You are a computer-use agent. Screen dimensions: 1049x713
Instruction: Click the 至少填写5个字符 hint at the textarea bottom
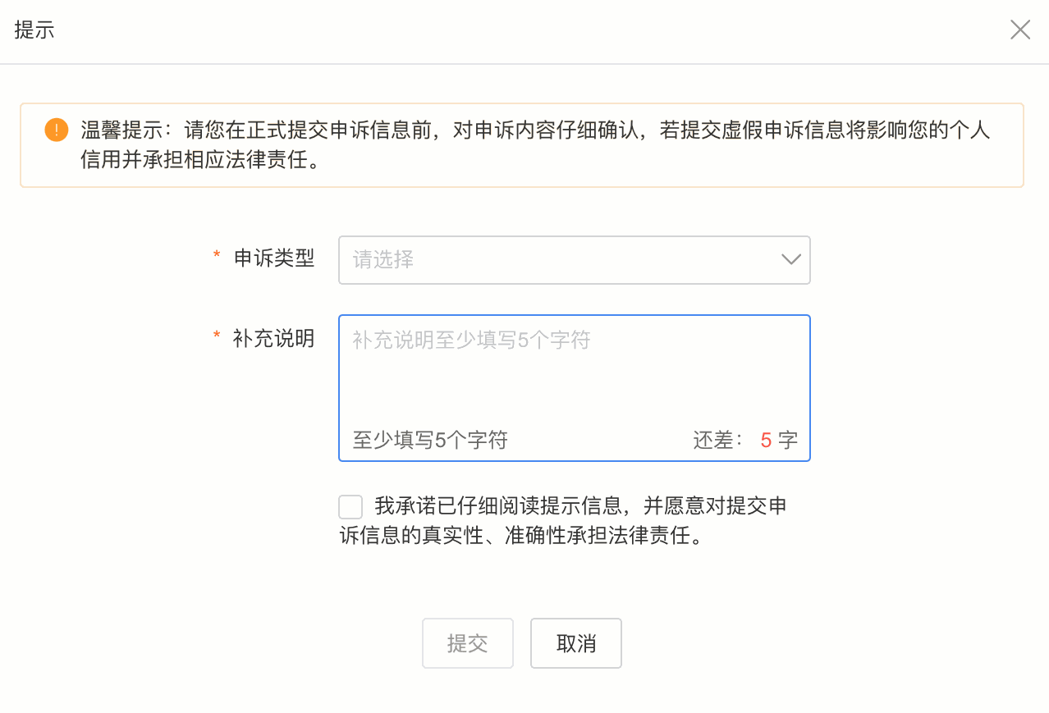pos(430,441)
